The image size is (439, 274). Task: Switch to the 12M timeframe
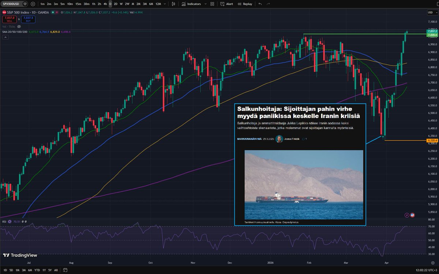click(x=158, y=4)
